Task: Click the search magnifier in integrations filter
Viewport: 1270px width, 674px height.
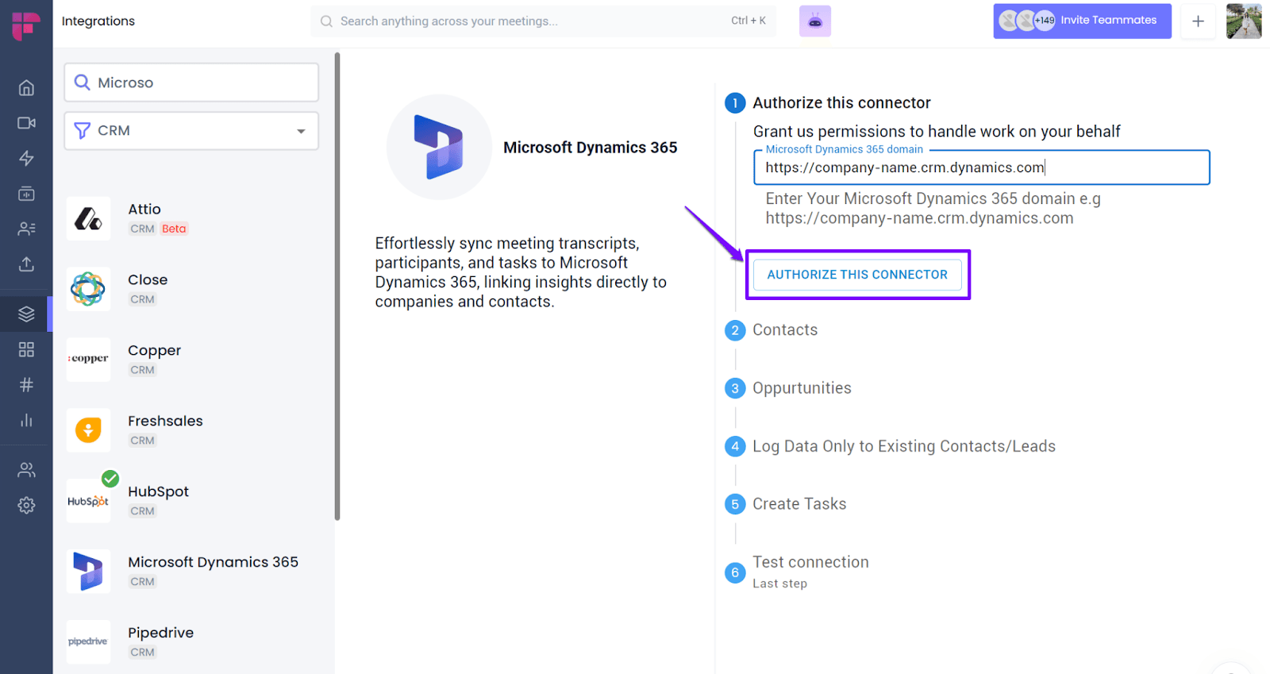Action: (x=82, y=83)
